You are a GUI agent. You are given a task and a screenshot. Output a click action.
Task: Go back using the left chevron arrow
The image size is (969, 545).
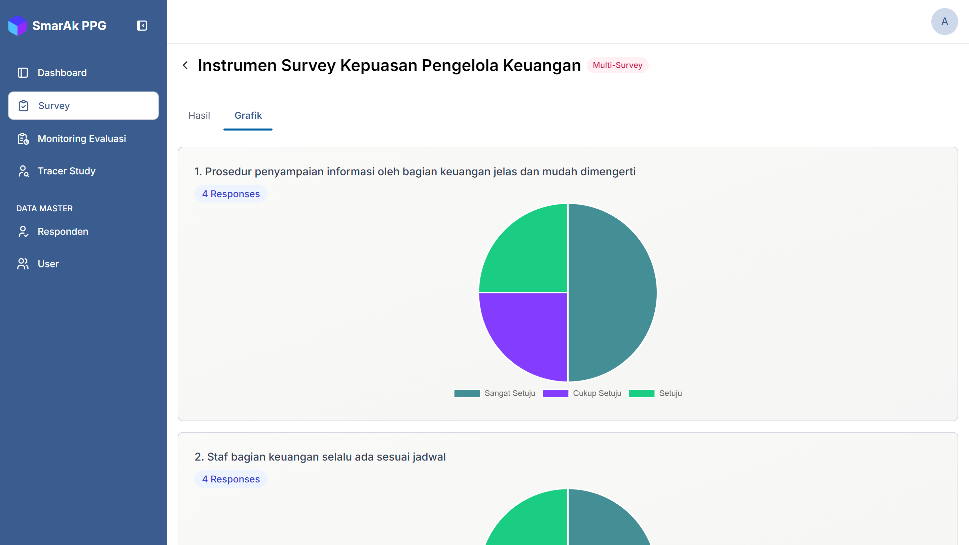pos(185,66)
